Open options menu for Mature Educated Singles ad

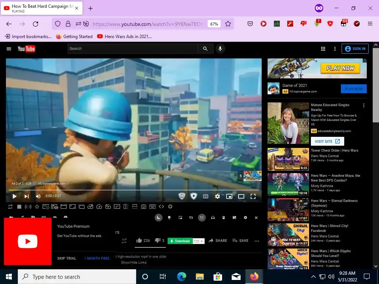click(363, 105)
